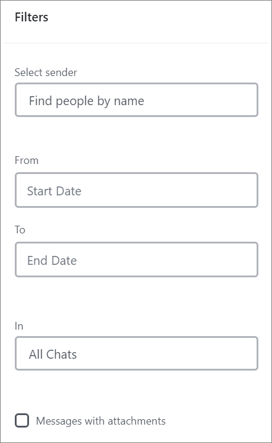This screenshot has width=272, height=443.
Task: Click the 'Messages with attachments' label text
Action: point(101,421)
